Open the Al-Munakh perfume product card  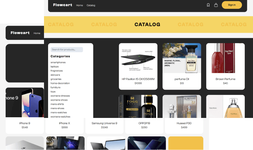(182, 106)
